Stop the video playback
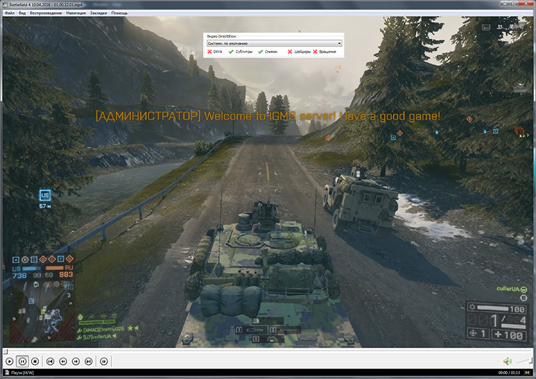This screenshot has width=536, height=379. tap(35, 361)
